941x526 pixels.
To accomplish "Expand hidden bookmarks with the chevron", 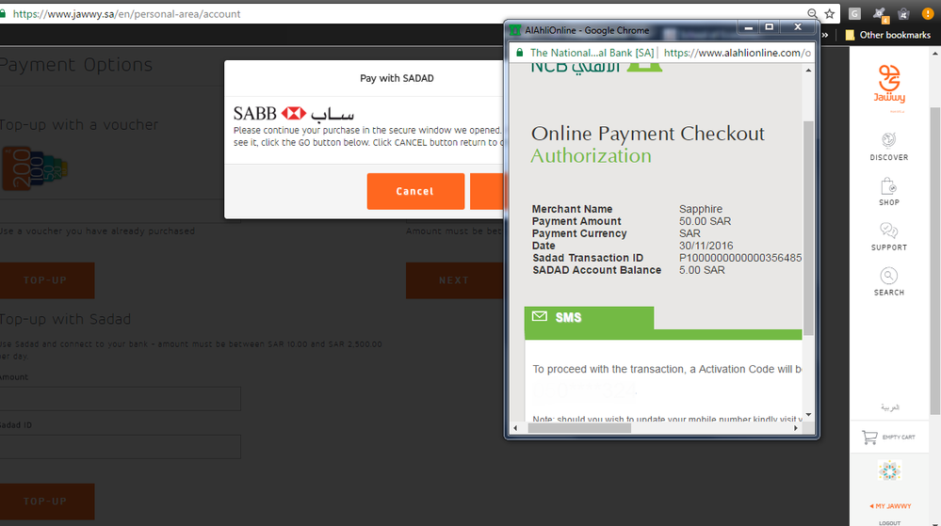I will pos(825,35).
